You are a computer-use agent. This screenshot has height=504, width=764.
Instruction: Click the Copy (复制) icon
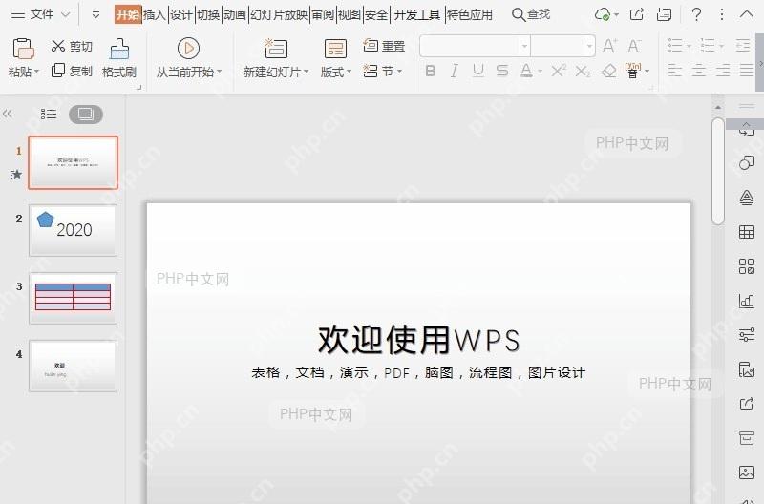coord(58,71)
